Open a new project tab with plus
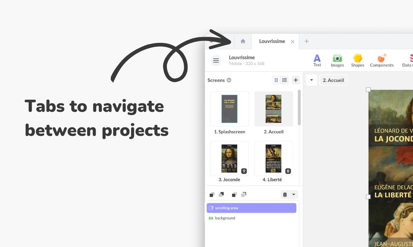This screenshot has height=247, width=413. pos(306,41)
